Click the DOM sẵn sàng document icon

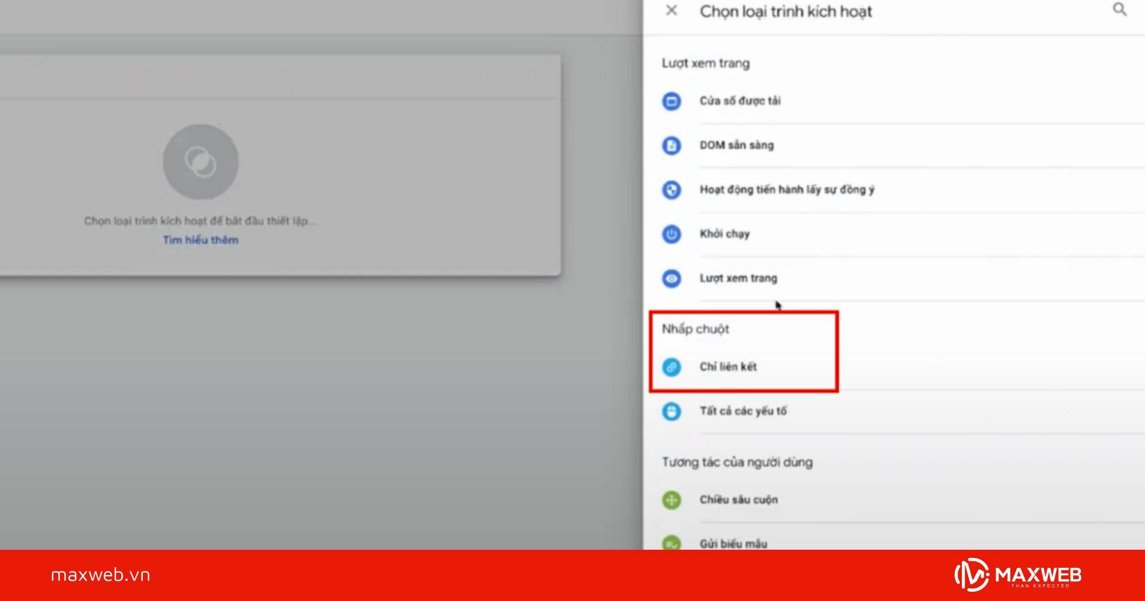[671, 145]
